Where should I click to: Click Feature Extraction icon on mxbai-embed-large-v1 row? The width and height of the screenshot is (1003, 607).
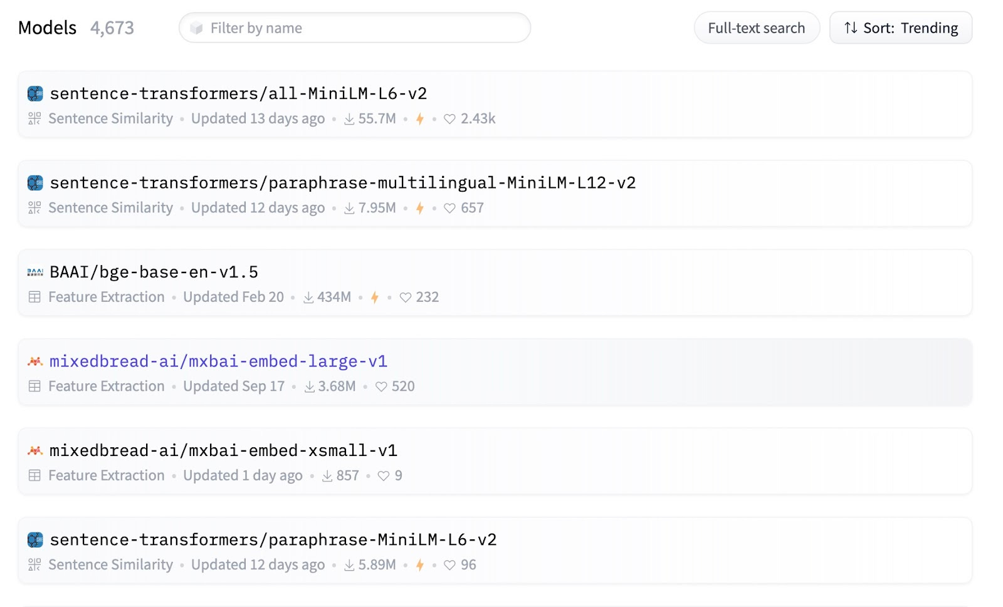click(x=34, y=387)
